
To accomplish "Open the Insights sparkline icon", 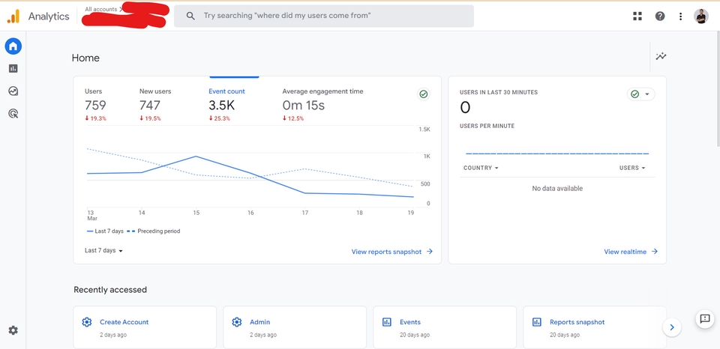I will (x=661, y=56).
